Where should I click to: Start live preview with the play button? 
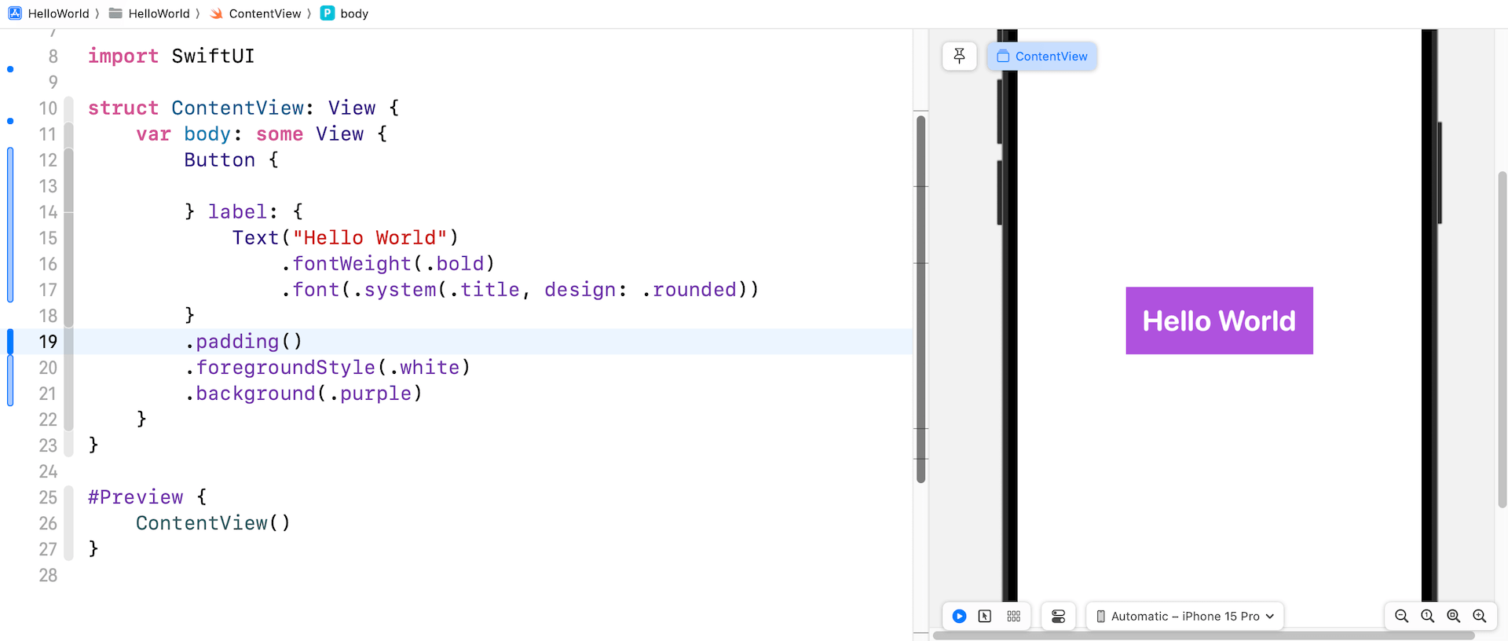(959, 617)
